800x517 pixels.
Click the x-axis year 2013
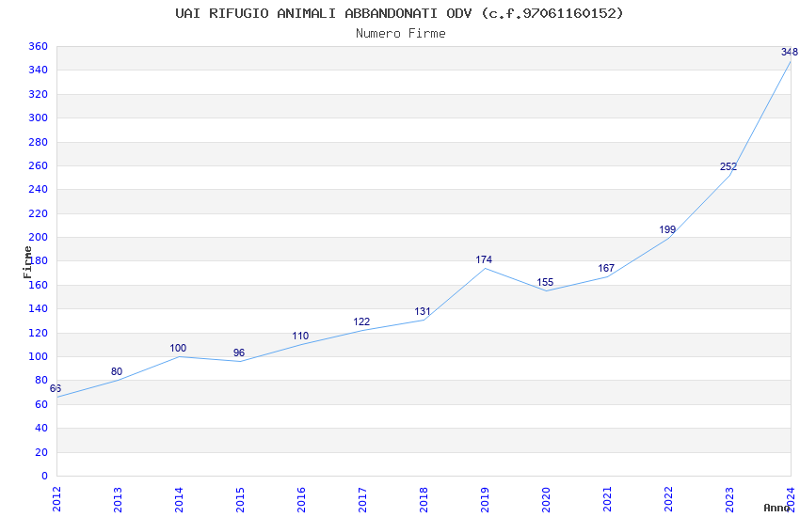pos(118,499)
